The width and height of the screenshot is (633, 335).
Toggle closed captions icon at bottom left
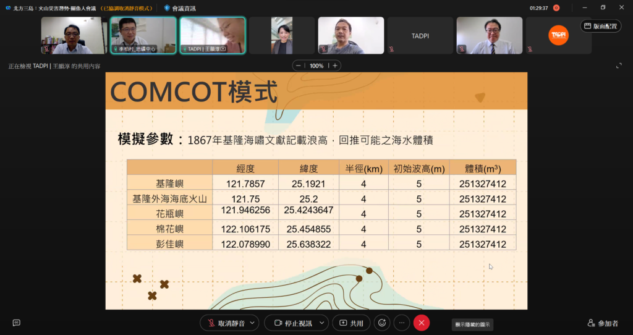[17, 323]
